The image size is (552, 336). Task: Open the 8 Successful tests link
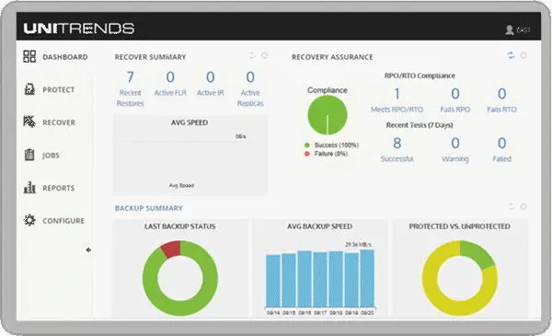397,149
